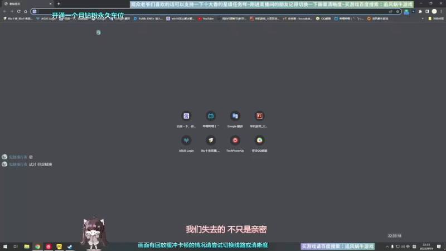
Task: Open the Biu shortcut tile
Action: (211, 143)
